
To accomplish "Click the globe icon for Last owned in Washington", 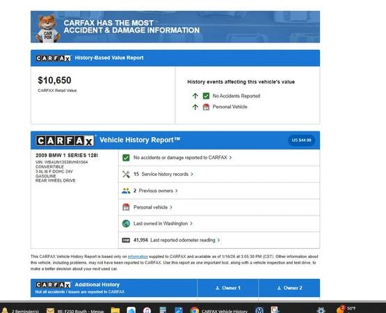I will coord(126,223).
